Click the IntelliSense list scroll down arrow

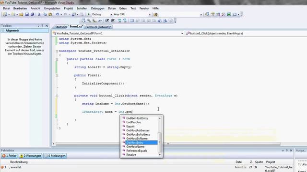pos(160,155)
